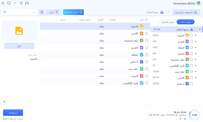The image size is (203, 122).
Task: Check the الصوت sidebar tree checkbox
Action: click(x=191, y=53)
